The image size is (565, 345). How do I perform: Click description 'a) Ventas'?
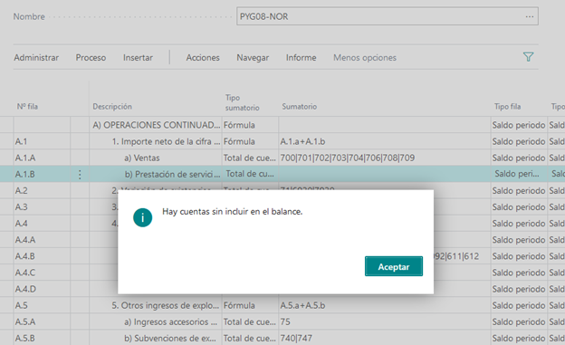click(142, 158)
